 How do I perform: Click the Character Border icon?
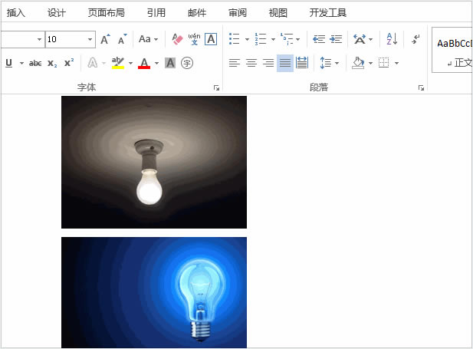click(211, 39)
